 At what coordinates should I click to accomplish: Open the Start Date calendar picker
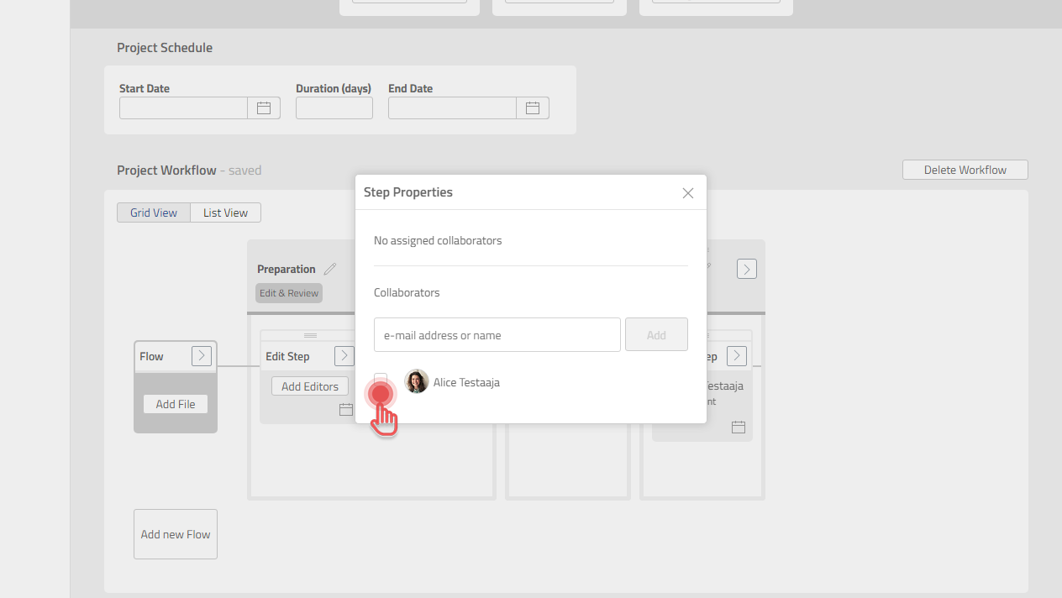pos(264,108)
